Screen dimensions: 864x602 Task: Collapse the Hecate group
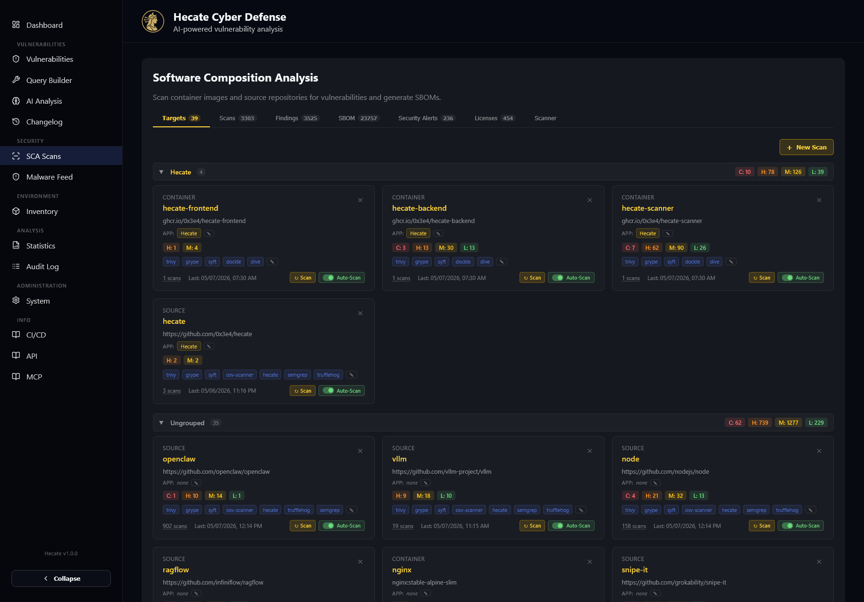pos(161,172)
